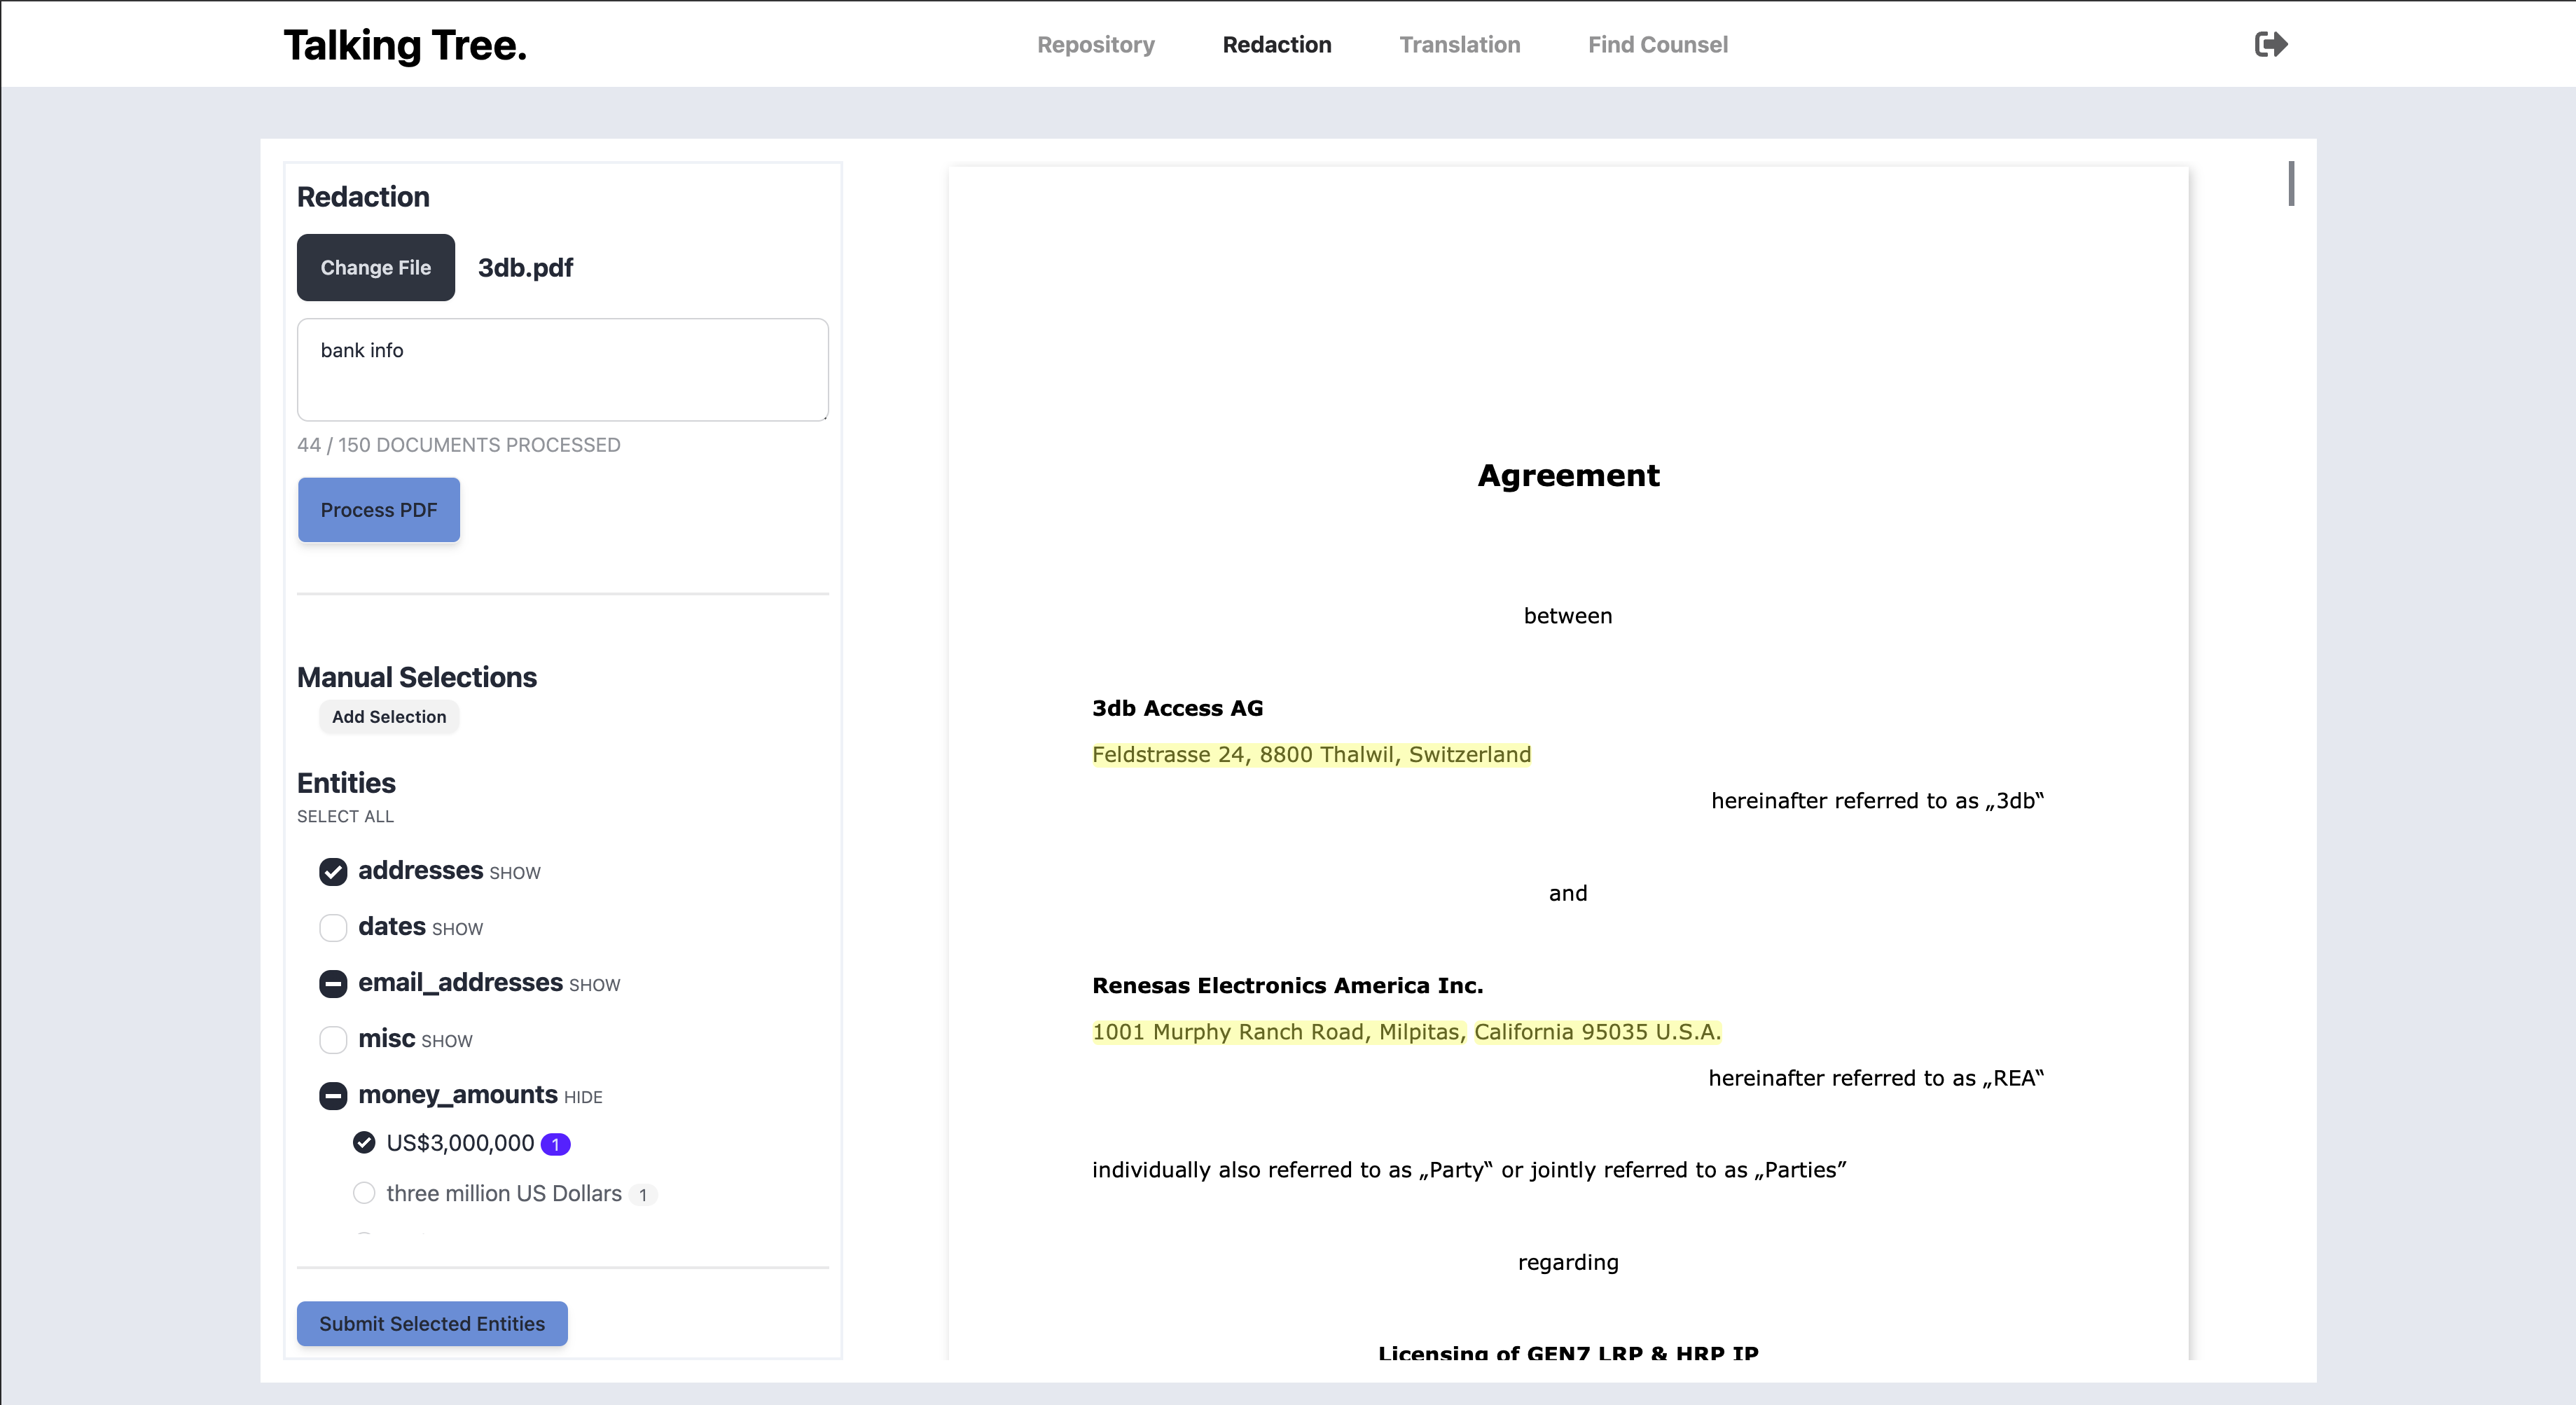
Task: Toggle the money_amounts group checkbox
Action: 333,1095
